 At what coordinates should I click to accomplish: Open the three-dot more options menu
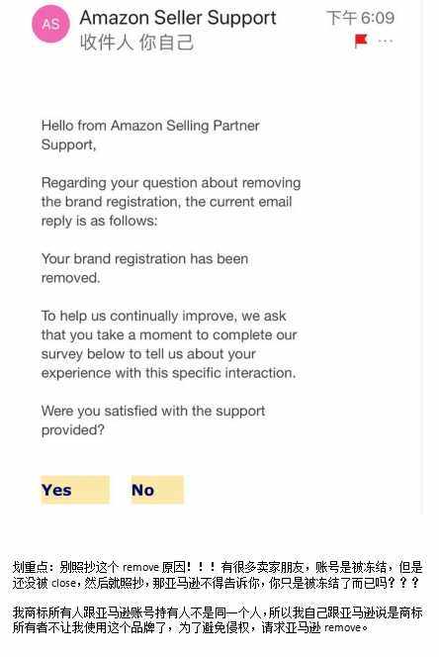pos(386,42)
